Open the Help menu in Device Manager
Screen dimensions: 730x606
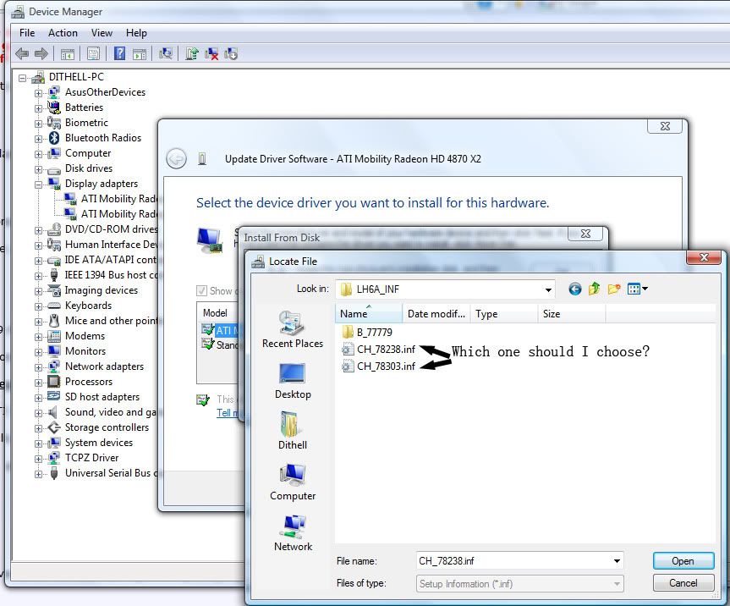pos(136,33)
